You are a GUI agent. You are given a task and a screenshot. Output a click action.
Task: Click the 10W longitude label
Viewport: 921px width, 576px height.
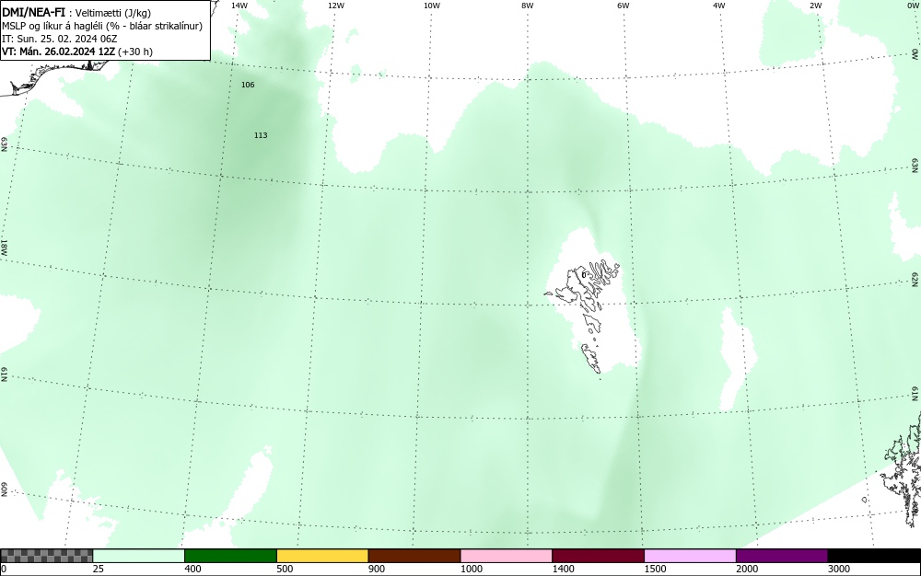(432, 6)
